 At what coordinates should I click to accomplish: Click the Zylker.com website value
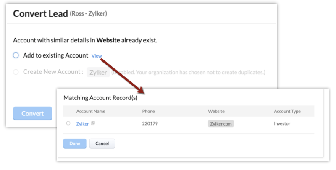pos(220,123)
